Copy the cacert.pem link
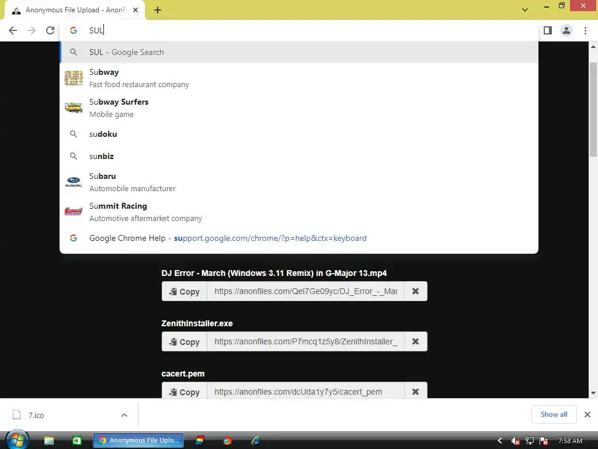 [x=184, y=391]
